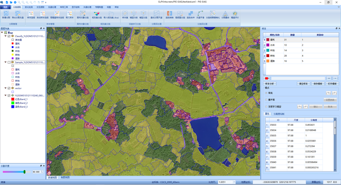Image resolution: width=341 pixels, height=185 pixels.
Task: Collapse the Map root node in layer tree
Action: point(2,32)
